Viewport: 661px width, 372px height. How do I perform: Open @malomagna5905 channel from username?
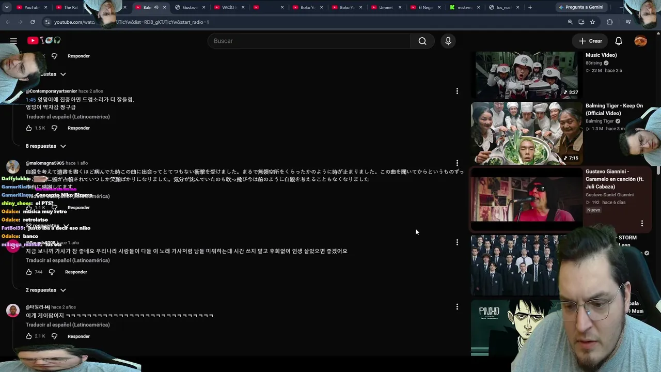tap(45, 163)
